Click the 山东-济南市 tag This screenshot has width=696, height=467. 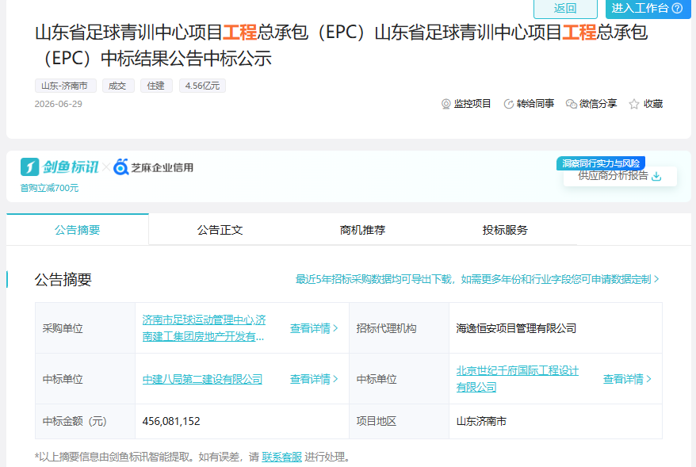coord(65,86)
